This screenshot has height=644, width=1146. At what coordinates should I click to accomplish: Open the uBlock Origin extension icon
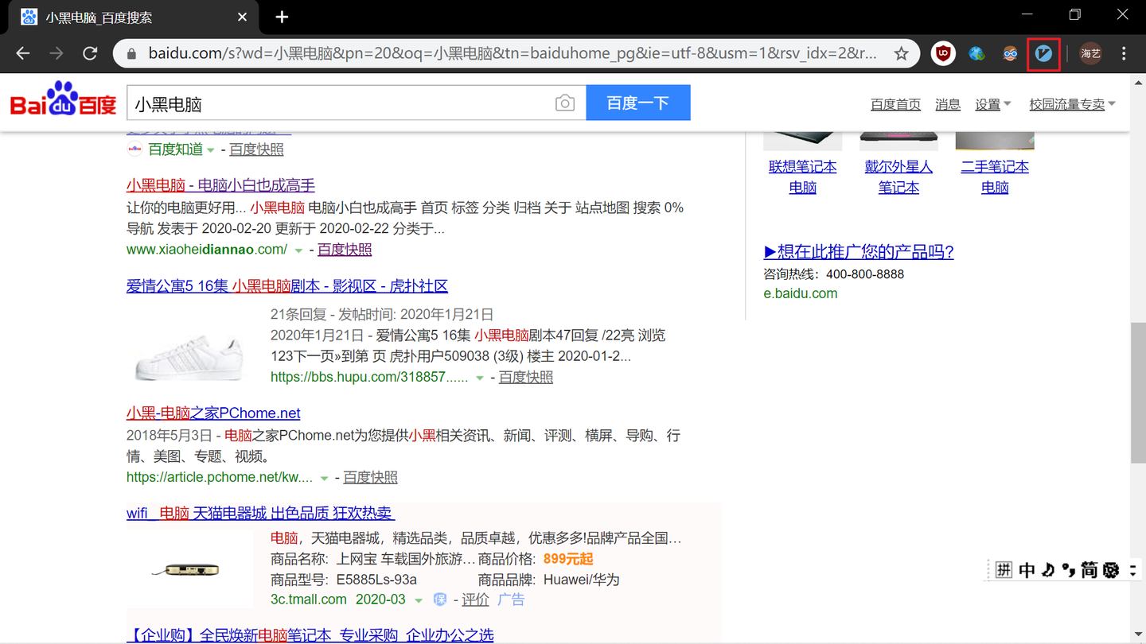943,53
